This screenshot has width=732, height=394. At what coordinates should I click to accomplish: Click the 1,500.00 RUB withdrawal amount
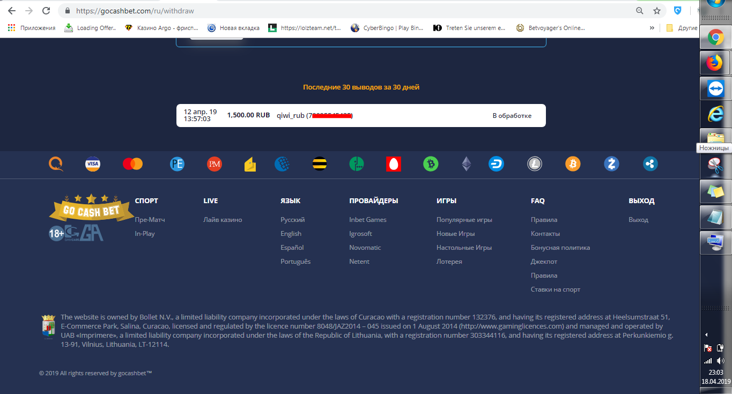tap(248, 115)
